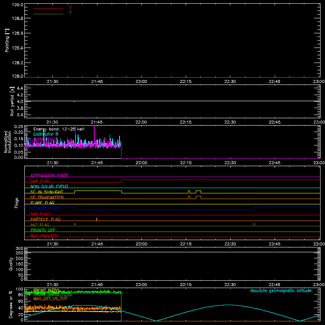Click the yellow FRONT_RATIO legend label
Viewport: 325px width, 325px height.
pos(46,290)
